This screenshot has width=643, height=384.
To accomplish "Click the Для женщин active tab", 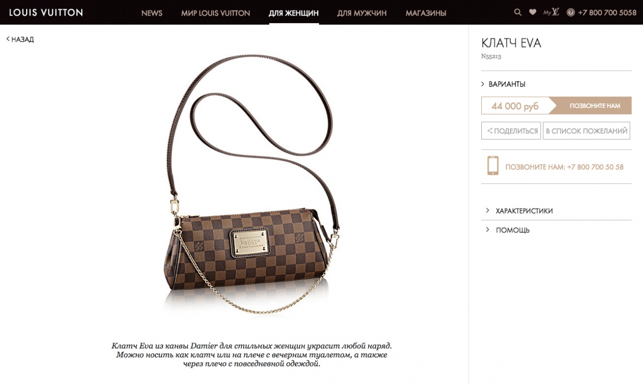I will (x=294, y=13).
